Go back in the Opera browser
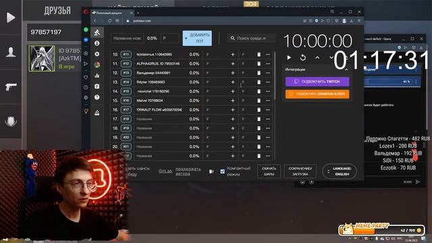This screenshot has height=243, width=432. pyautogui.click(x=95, y=21)
